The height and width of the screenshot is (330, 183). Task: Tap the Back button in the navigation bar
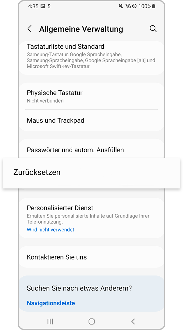(x=133, y=321)
